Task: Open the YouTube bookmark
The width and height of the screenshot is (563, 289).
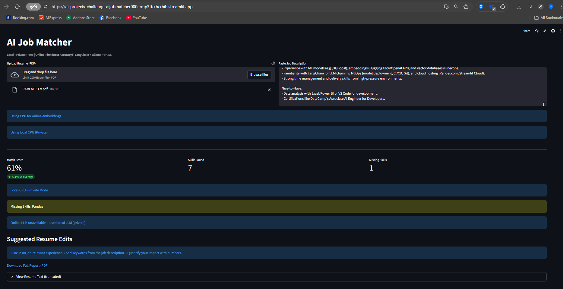Action: pyautogui.click(x=137, y=18)
